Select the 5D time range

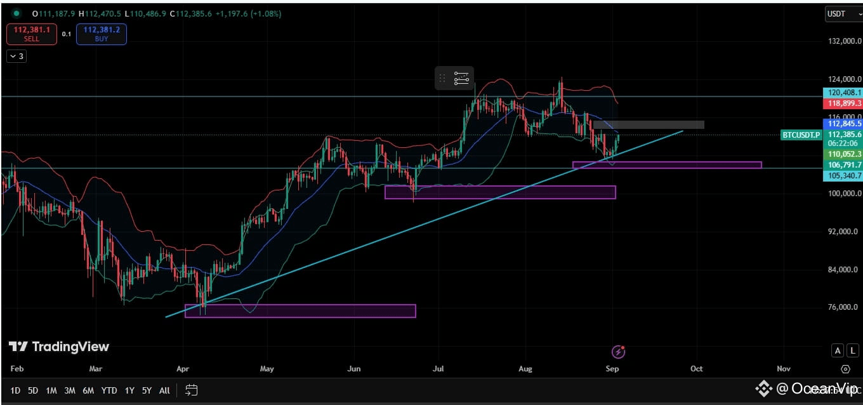pyautogui.click(x=34, y=390)
